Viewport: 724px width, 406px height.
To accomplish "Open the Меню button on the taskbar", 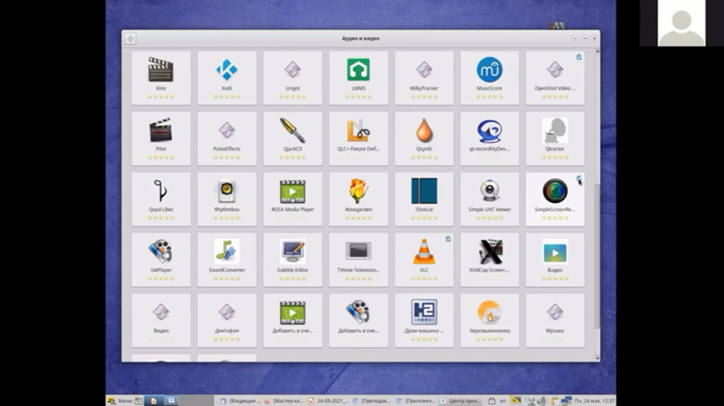I will [120, 400].
